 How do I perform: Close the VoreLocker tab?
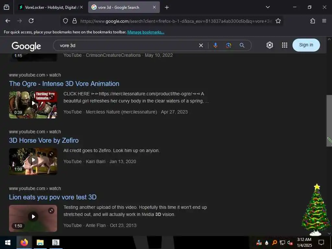click(x=81, y=7)
